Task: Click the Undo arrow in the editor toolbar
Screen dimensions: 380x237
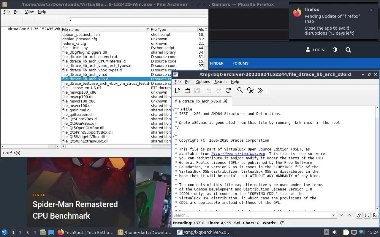Action: (209, 91)
